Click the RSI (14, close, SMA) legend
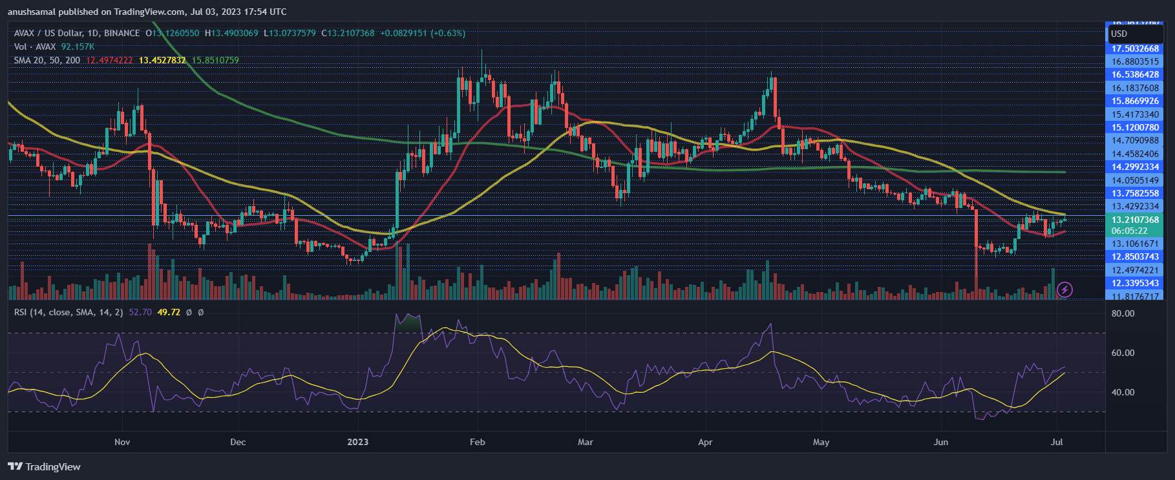 (x=69, y=312)
